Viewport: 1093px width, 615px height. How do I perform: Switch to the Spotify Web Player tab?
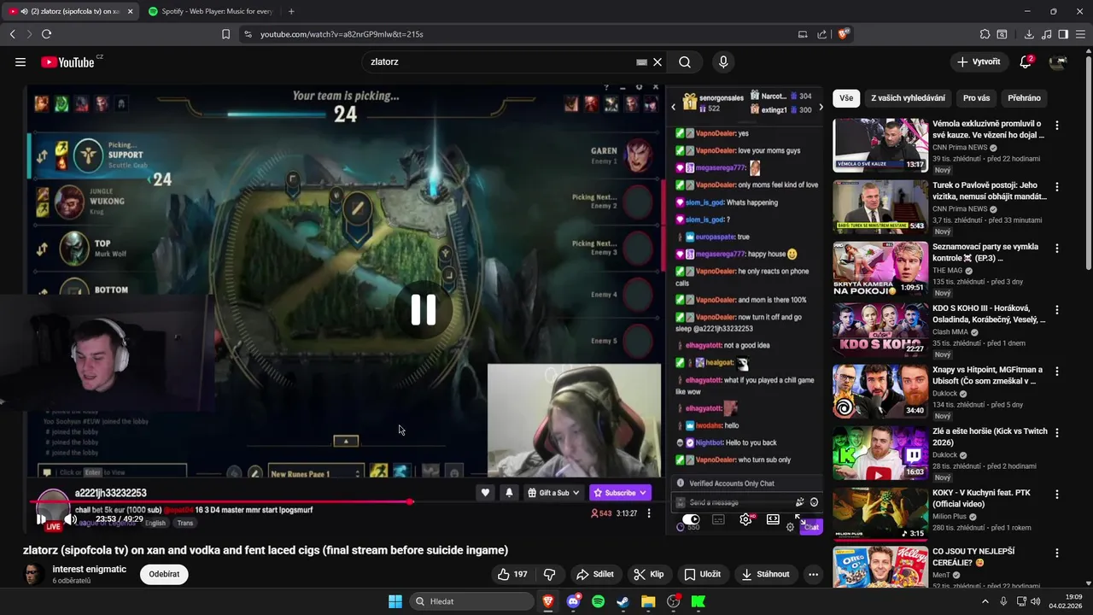click(x=210, y=11)
